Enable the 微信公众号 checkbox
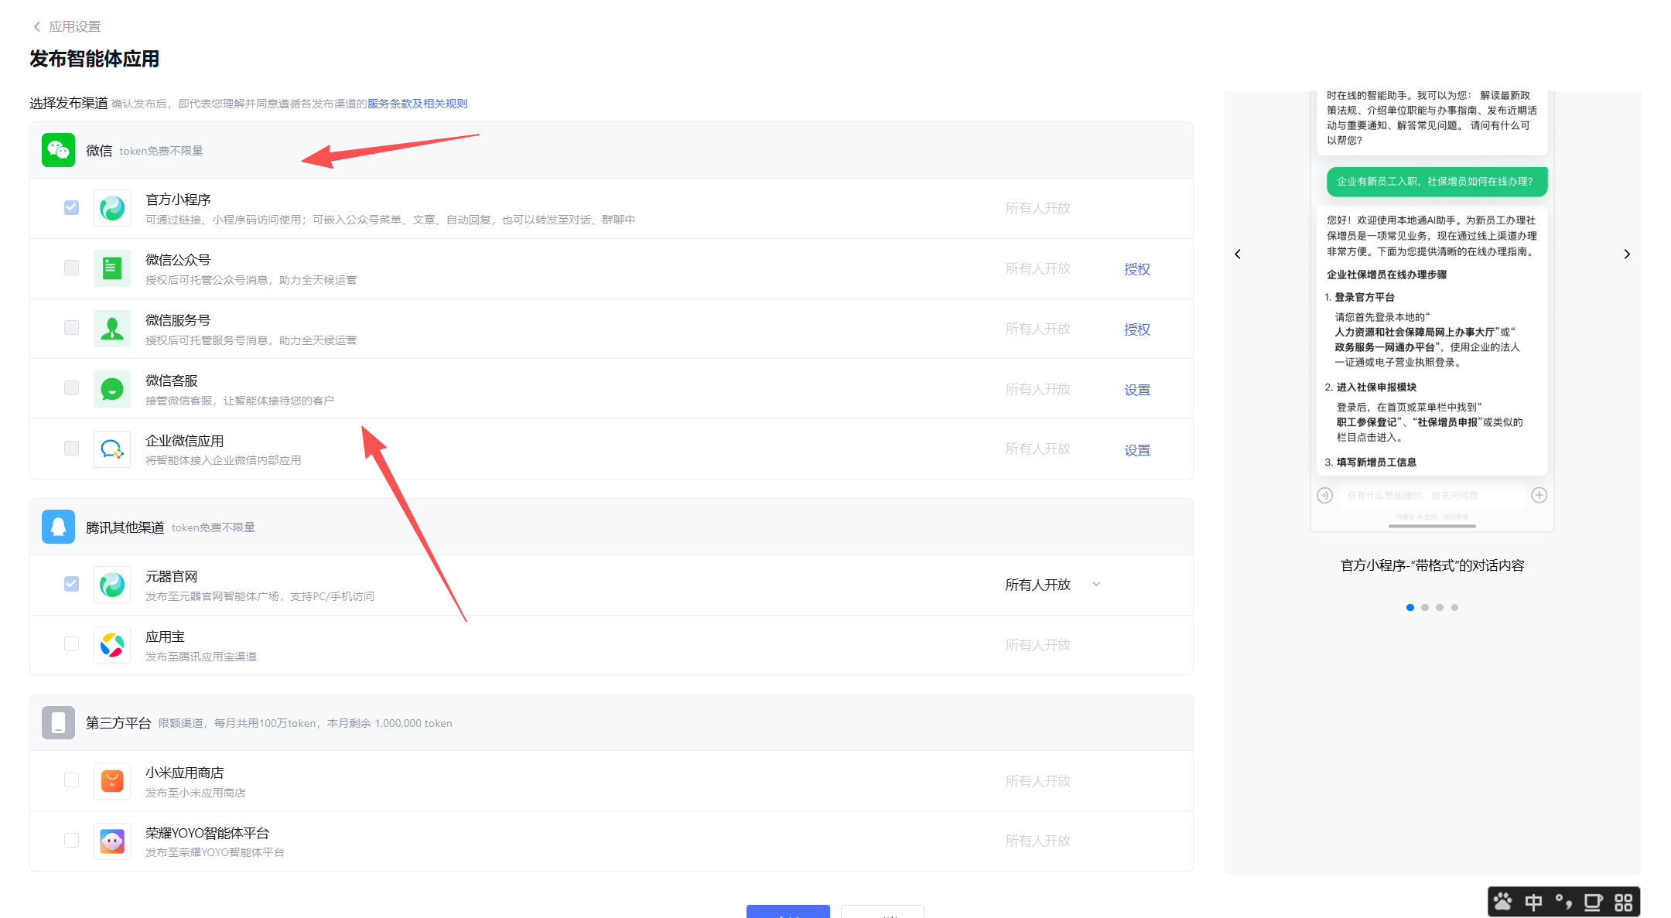1671x918 pixels. [71, 268]
